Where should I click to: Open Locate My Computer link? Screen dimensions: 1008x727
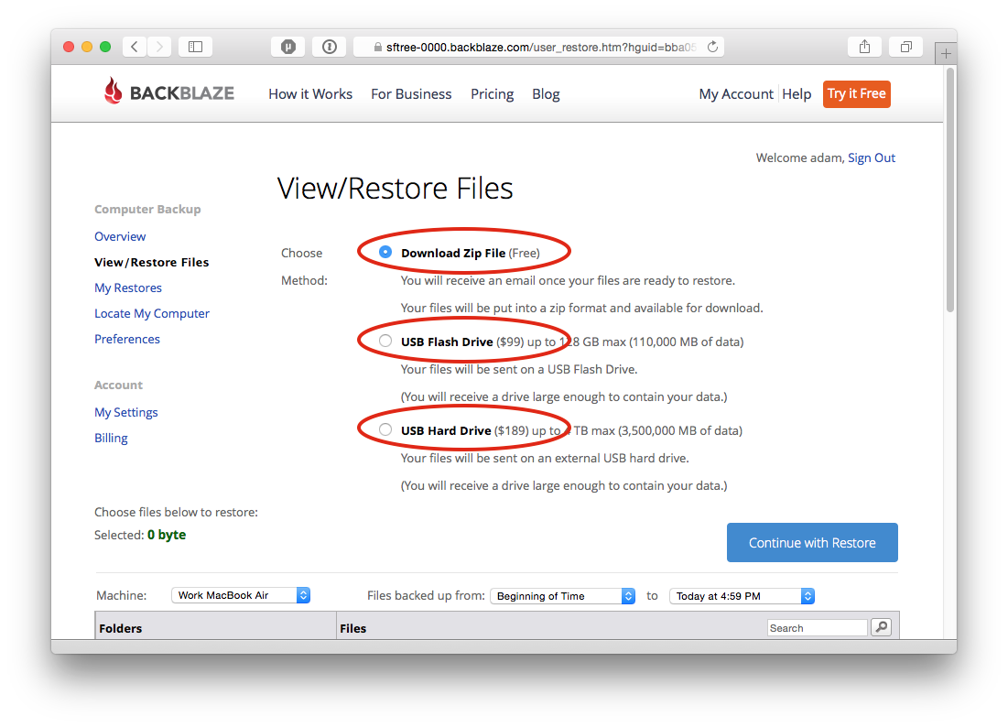click(x=152, y=314)
